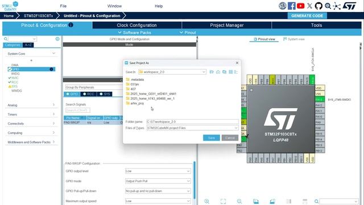The height and width of the screenshot is (205, 364).
Task: Click the rotate clockwise icon below pinout
Action: (256, 201)
